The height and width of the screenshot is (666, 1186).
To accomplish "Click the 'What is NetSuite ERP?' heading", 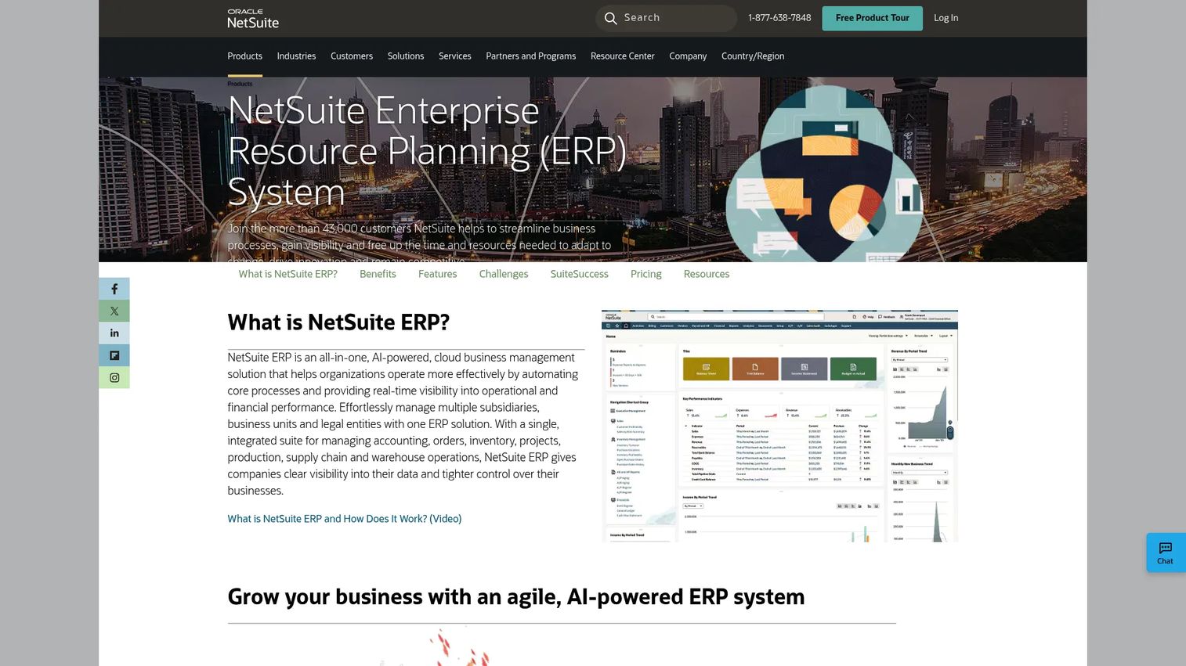I will tap(338, 322).
